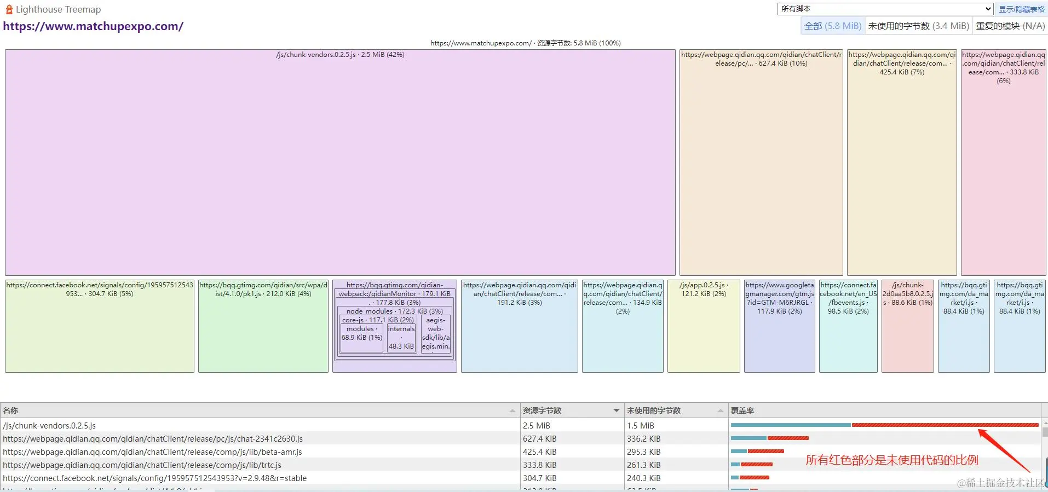Click the 333.8 KiB pink treemap block
This screenshot has height=492, width=1048.
click(x=1003, y=163)
